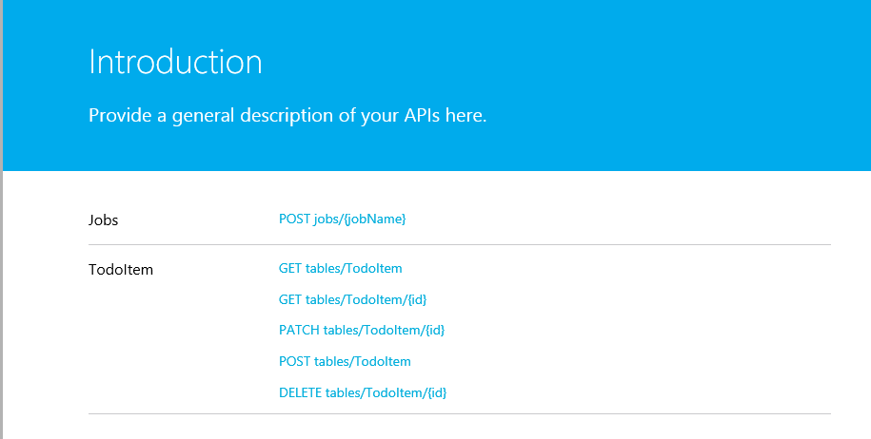871x439 pixels.
Task: Click the general description text in the banner
Action: tap(287, 116)
